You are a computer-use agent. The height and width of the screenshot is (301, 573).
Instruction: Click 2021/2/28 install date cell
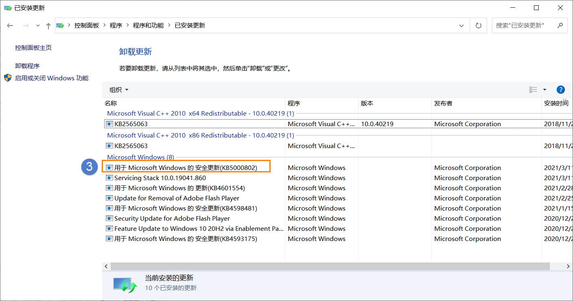558,188
